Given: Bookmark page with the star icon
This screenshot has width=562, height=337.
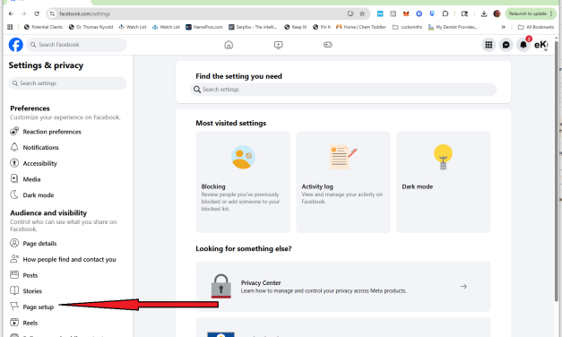Looking at the screenshot, I should coord(362,13).
